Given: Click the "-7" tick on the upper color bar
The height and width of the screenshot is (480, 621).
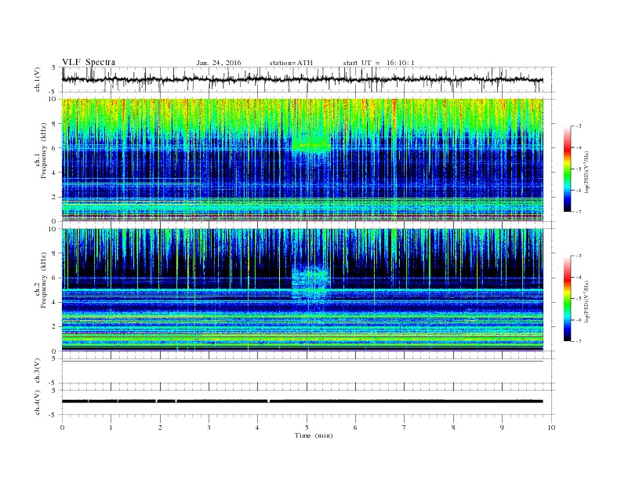Looking at the screenshot, I should point(579,212).
